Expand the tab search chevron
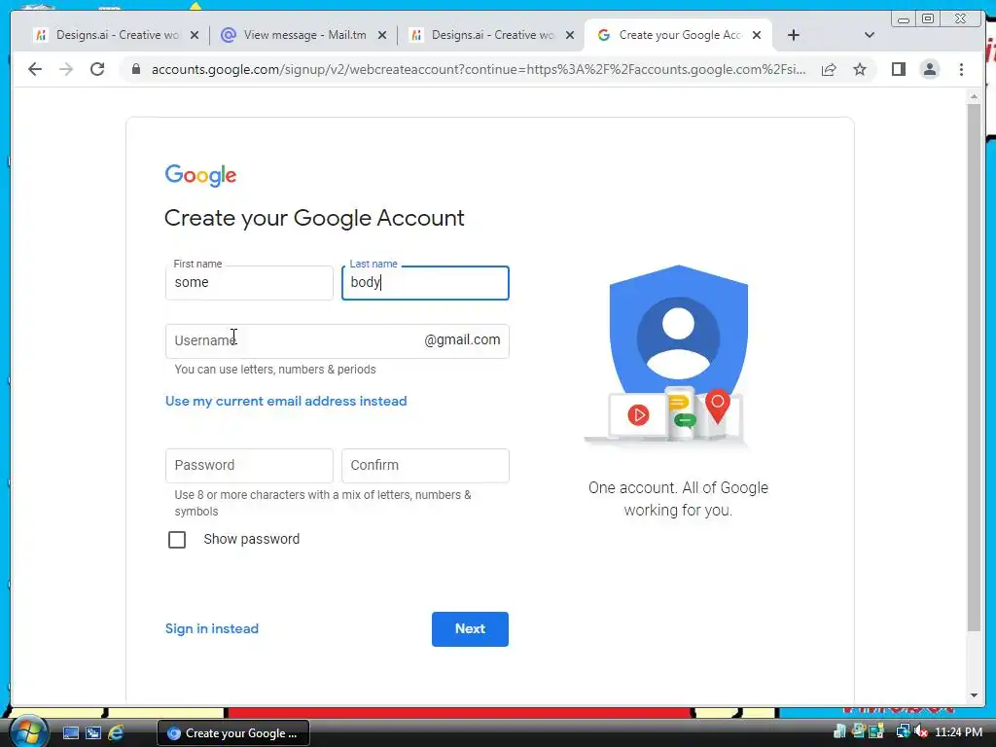This screenshot has height=747, width=996. tap(870, 35)
